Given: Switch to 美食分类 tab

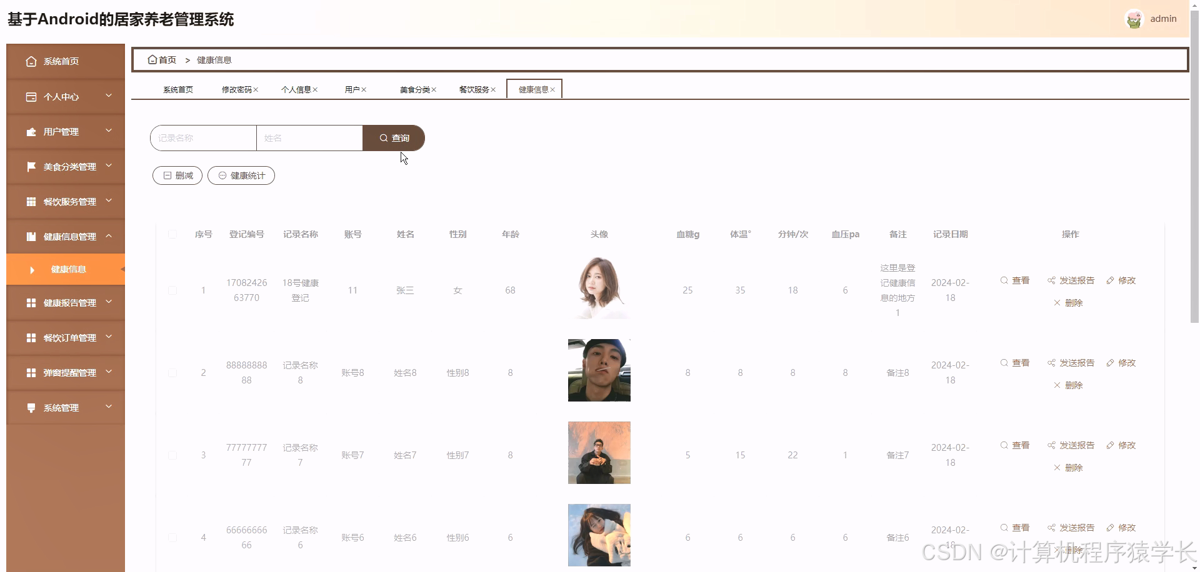Looking at the screenshot, I should tap(415, 90).
